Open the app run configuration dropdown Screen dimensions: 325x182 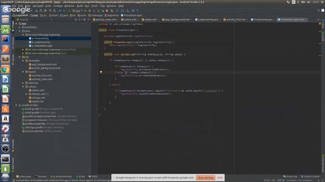click(x=78, y=11)
